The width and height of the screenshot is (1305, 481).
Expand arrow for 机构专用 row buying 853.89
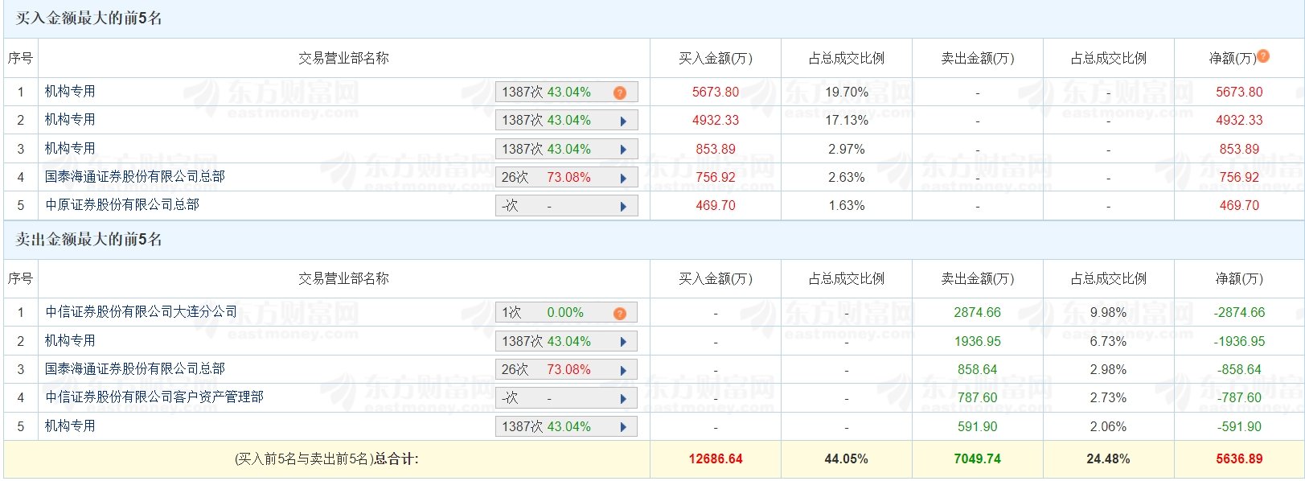[x=623, y=150]
